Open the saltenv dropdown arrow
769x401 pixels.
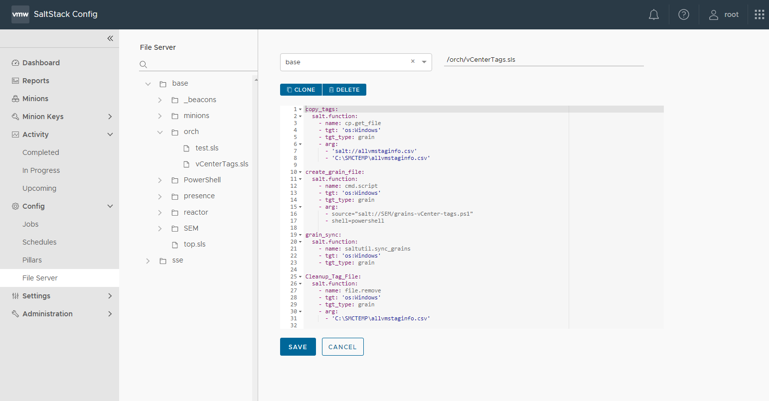point(424,62)
